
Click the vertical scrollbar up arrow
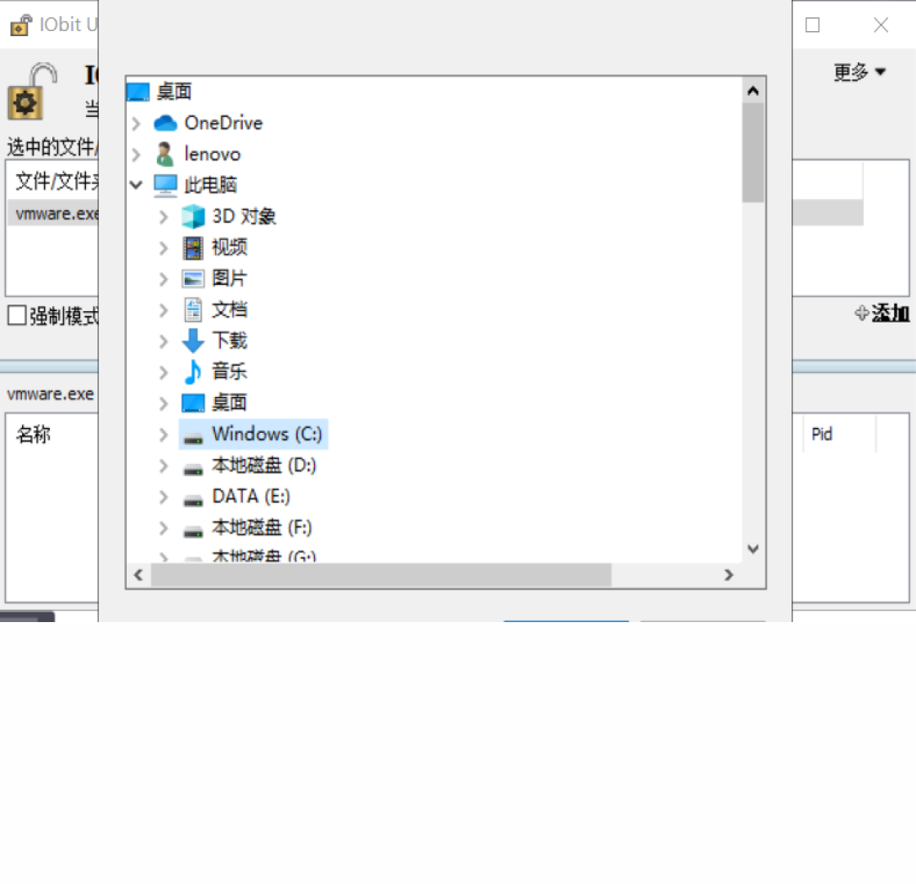(753, 91)
